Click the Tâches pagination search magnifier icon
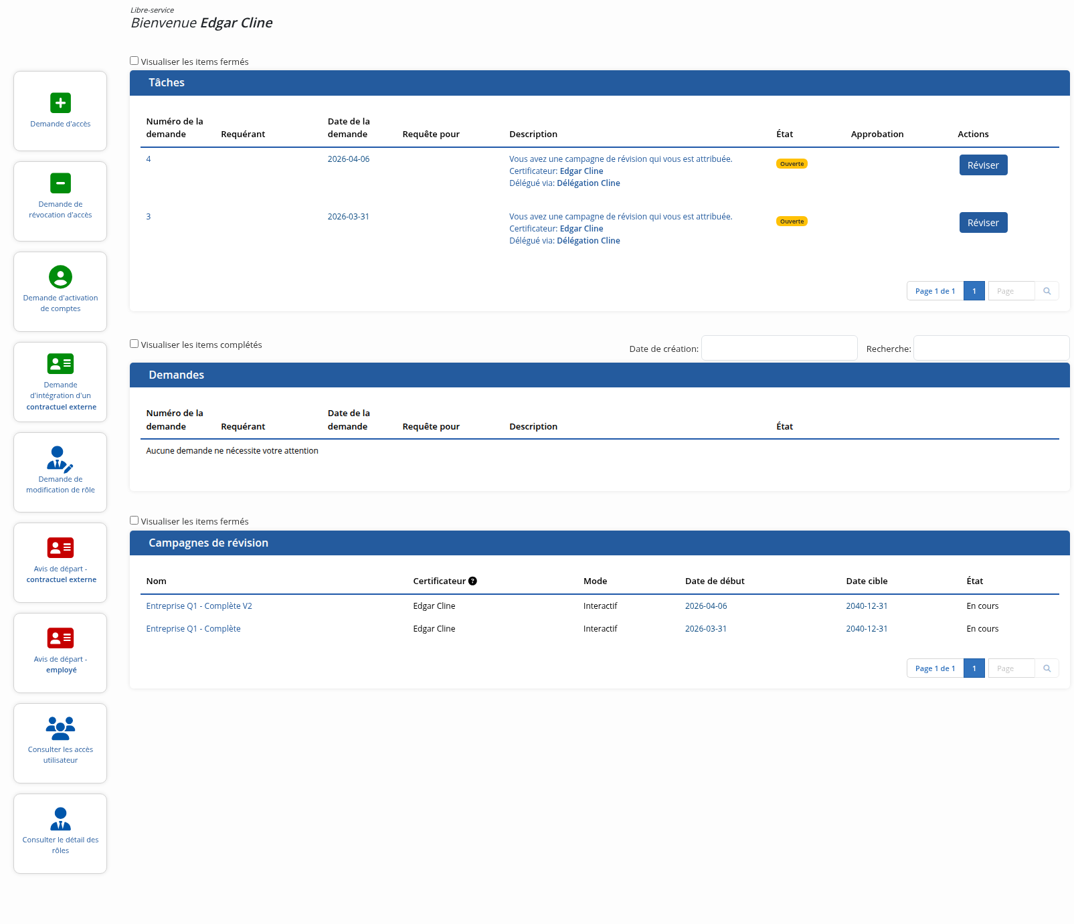1074x924 pixels. tap(1047, 291)
